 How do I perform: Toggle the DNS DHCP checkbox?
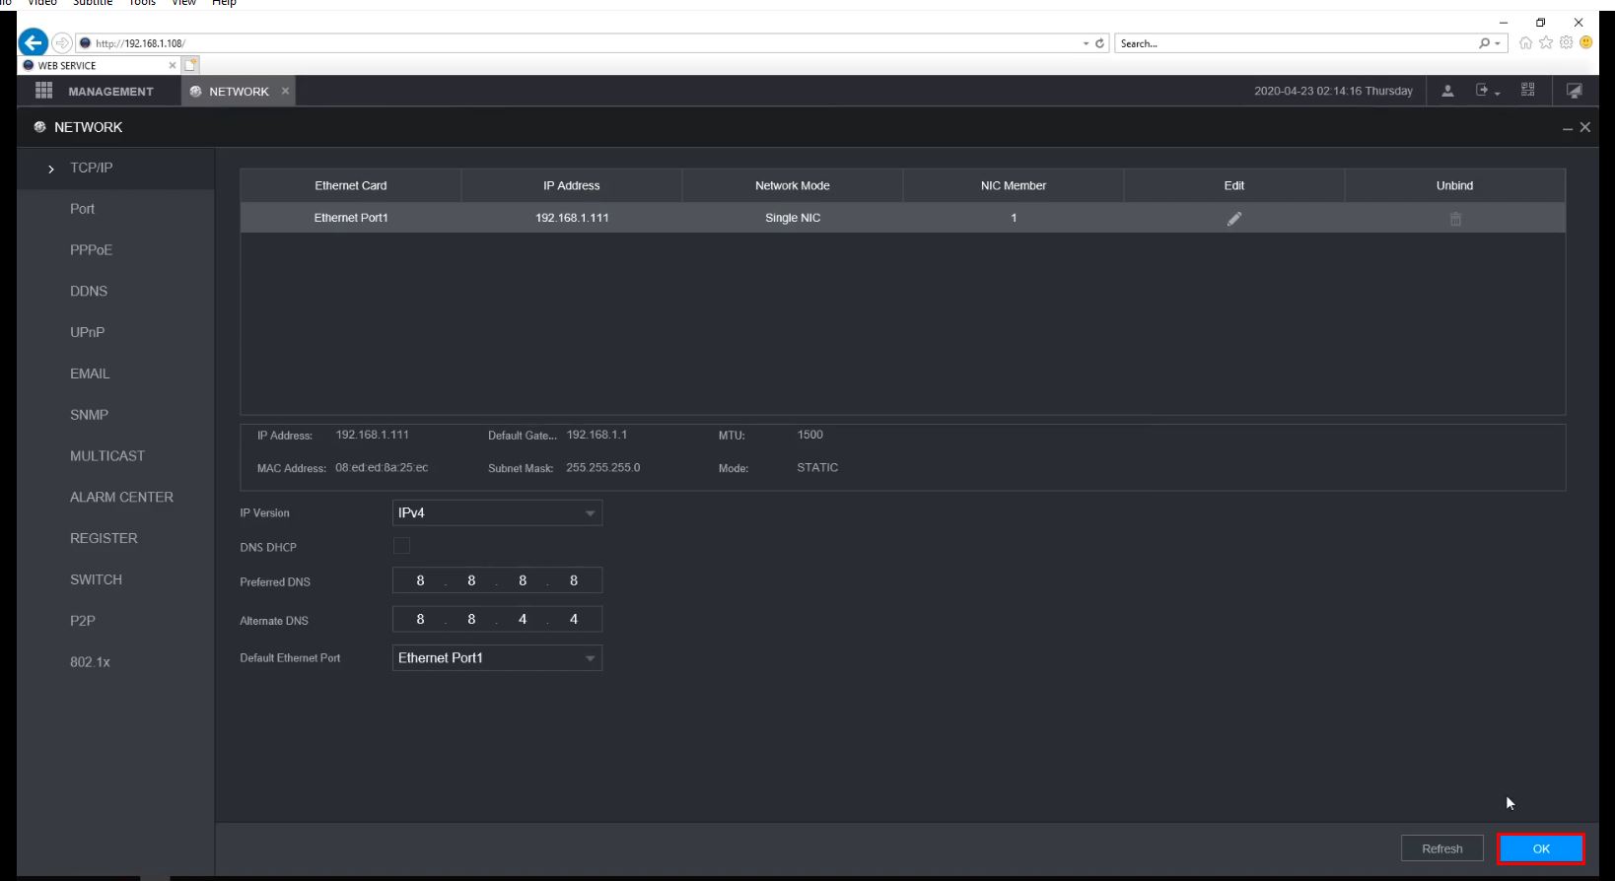click(x=401, y=546)
